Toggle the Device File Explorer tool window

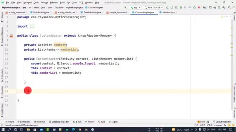pos(235,92)
